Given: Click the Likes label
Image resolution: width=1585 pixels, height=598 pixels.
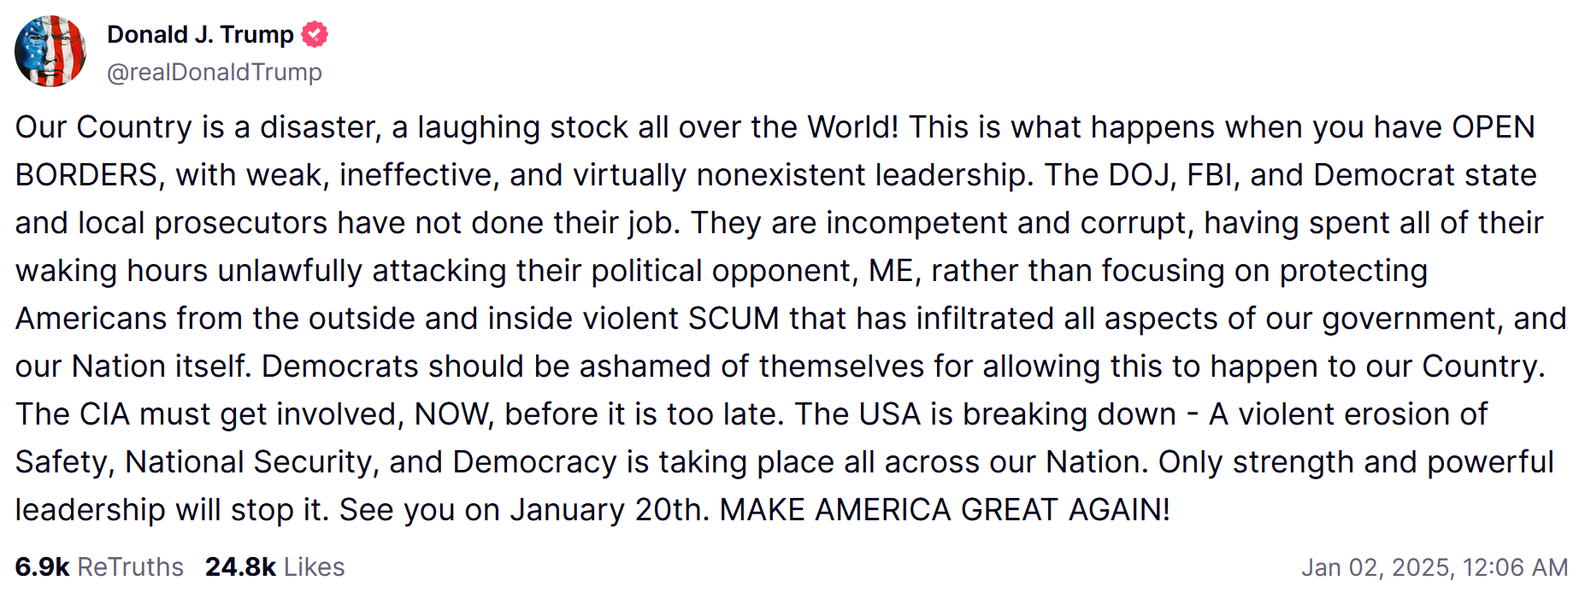Looking at the screenshot, I should coord(315,567).
